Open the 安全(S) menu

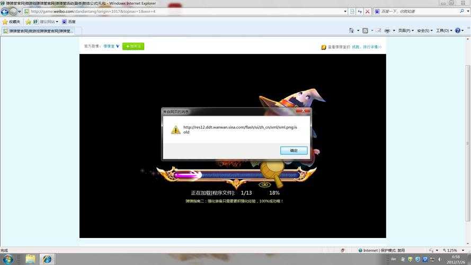click(x=425, y=31)
